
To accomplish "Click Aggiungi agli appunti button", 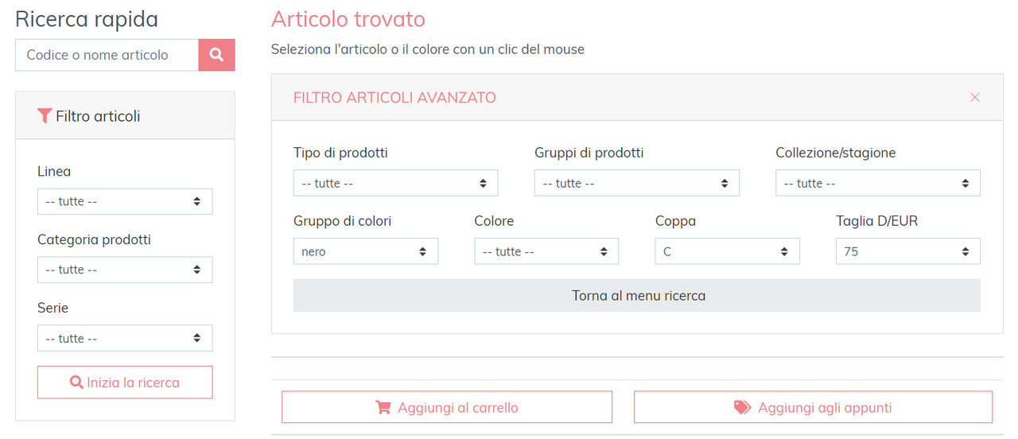I will click(x=813, y=407).
